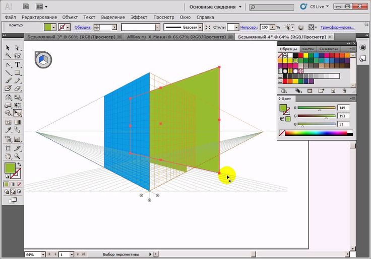Select the Blob Brush tool

8,89
